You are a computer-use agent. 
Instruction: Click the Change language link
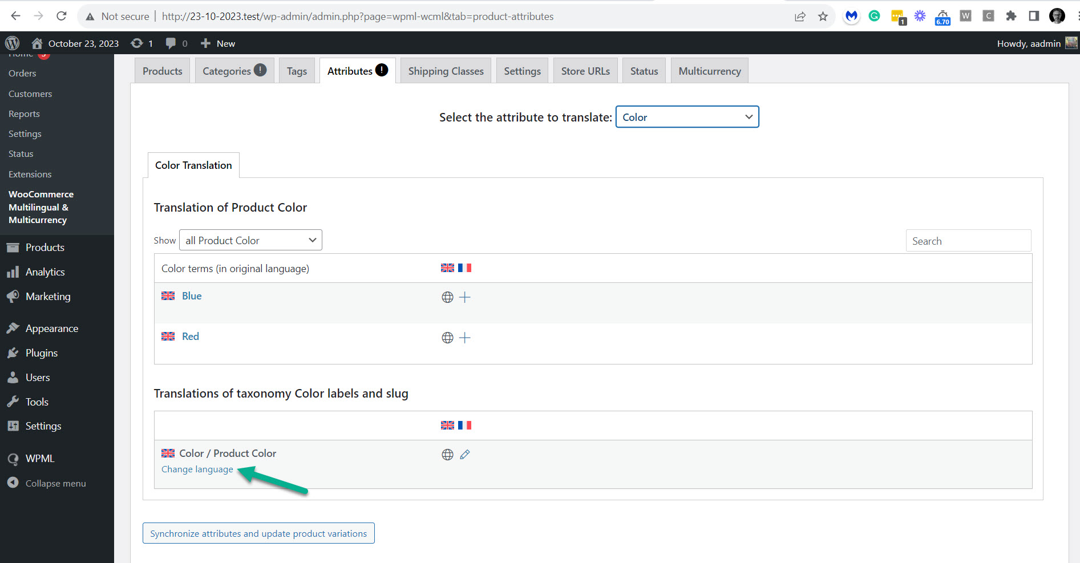point(197,469)
